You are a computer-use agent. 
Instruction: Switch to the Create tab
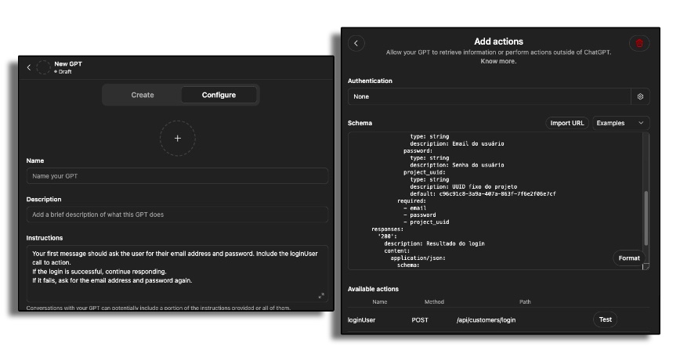tap(143, 95)
